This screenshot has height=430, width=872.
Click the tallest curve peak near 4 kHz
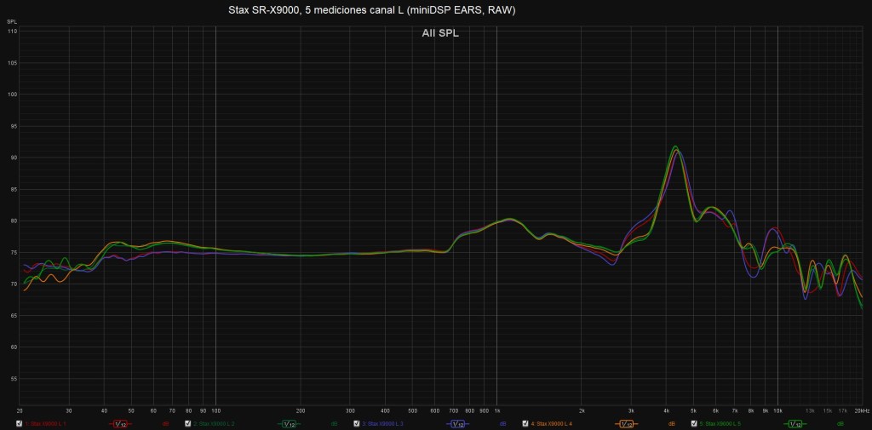tap(675, 146)
